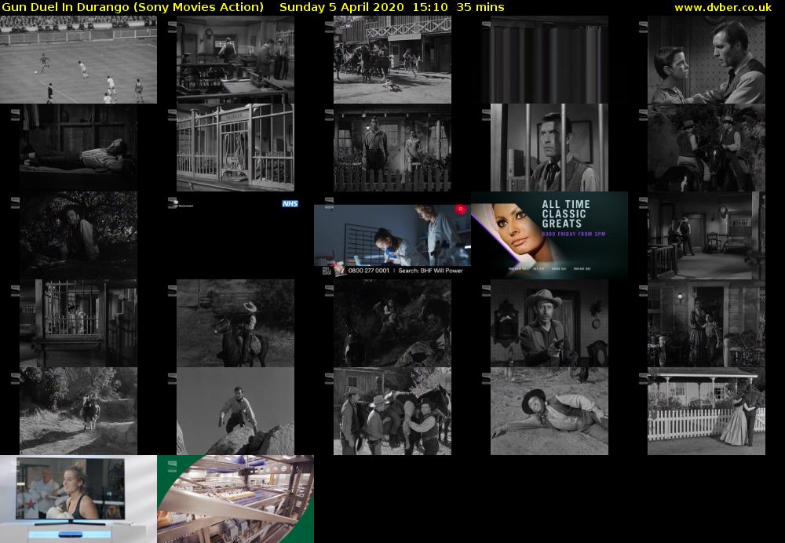This screenshot has height=543, width=785.
Task: Open thumbnail of man lying on sand
Action: tap(549, 411)
